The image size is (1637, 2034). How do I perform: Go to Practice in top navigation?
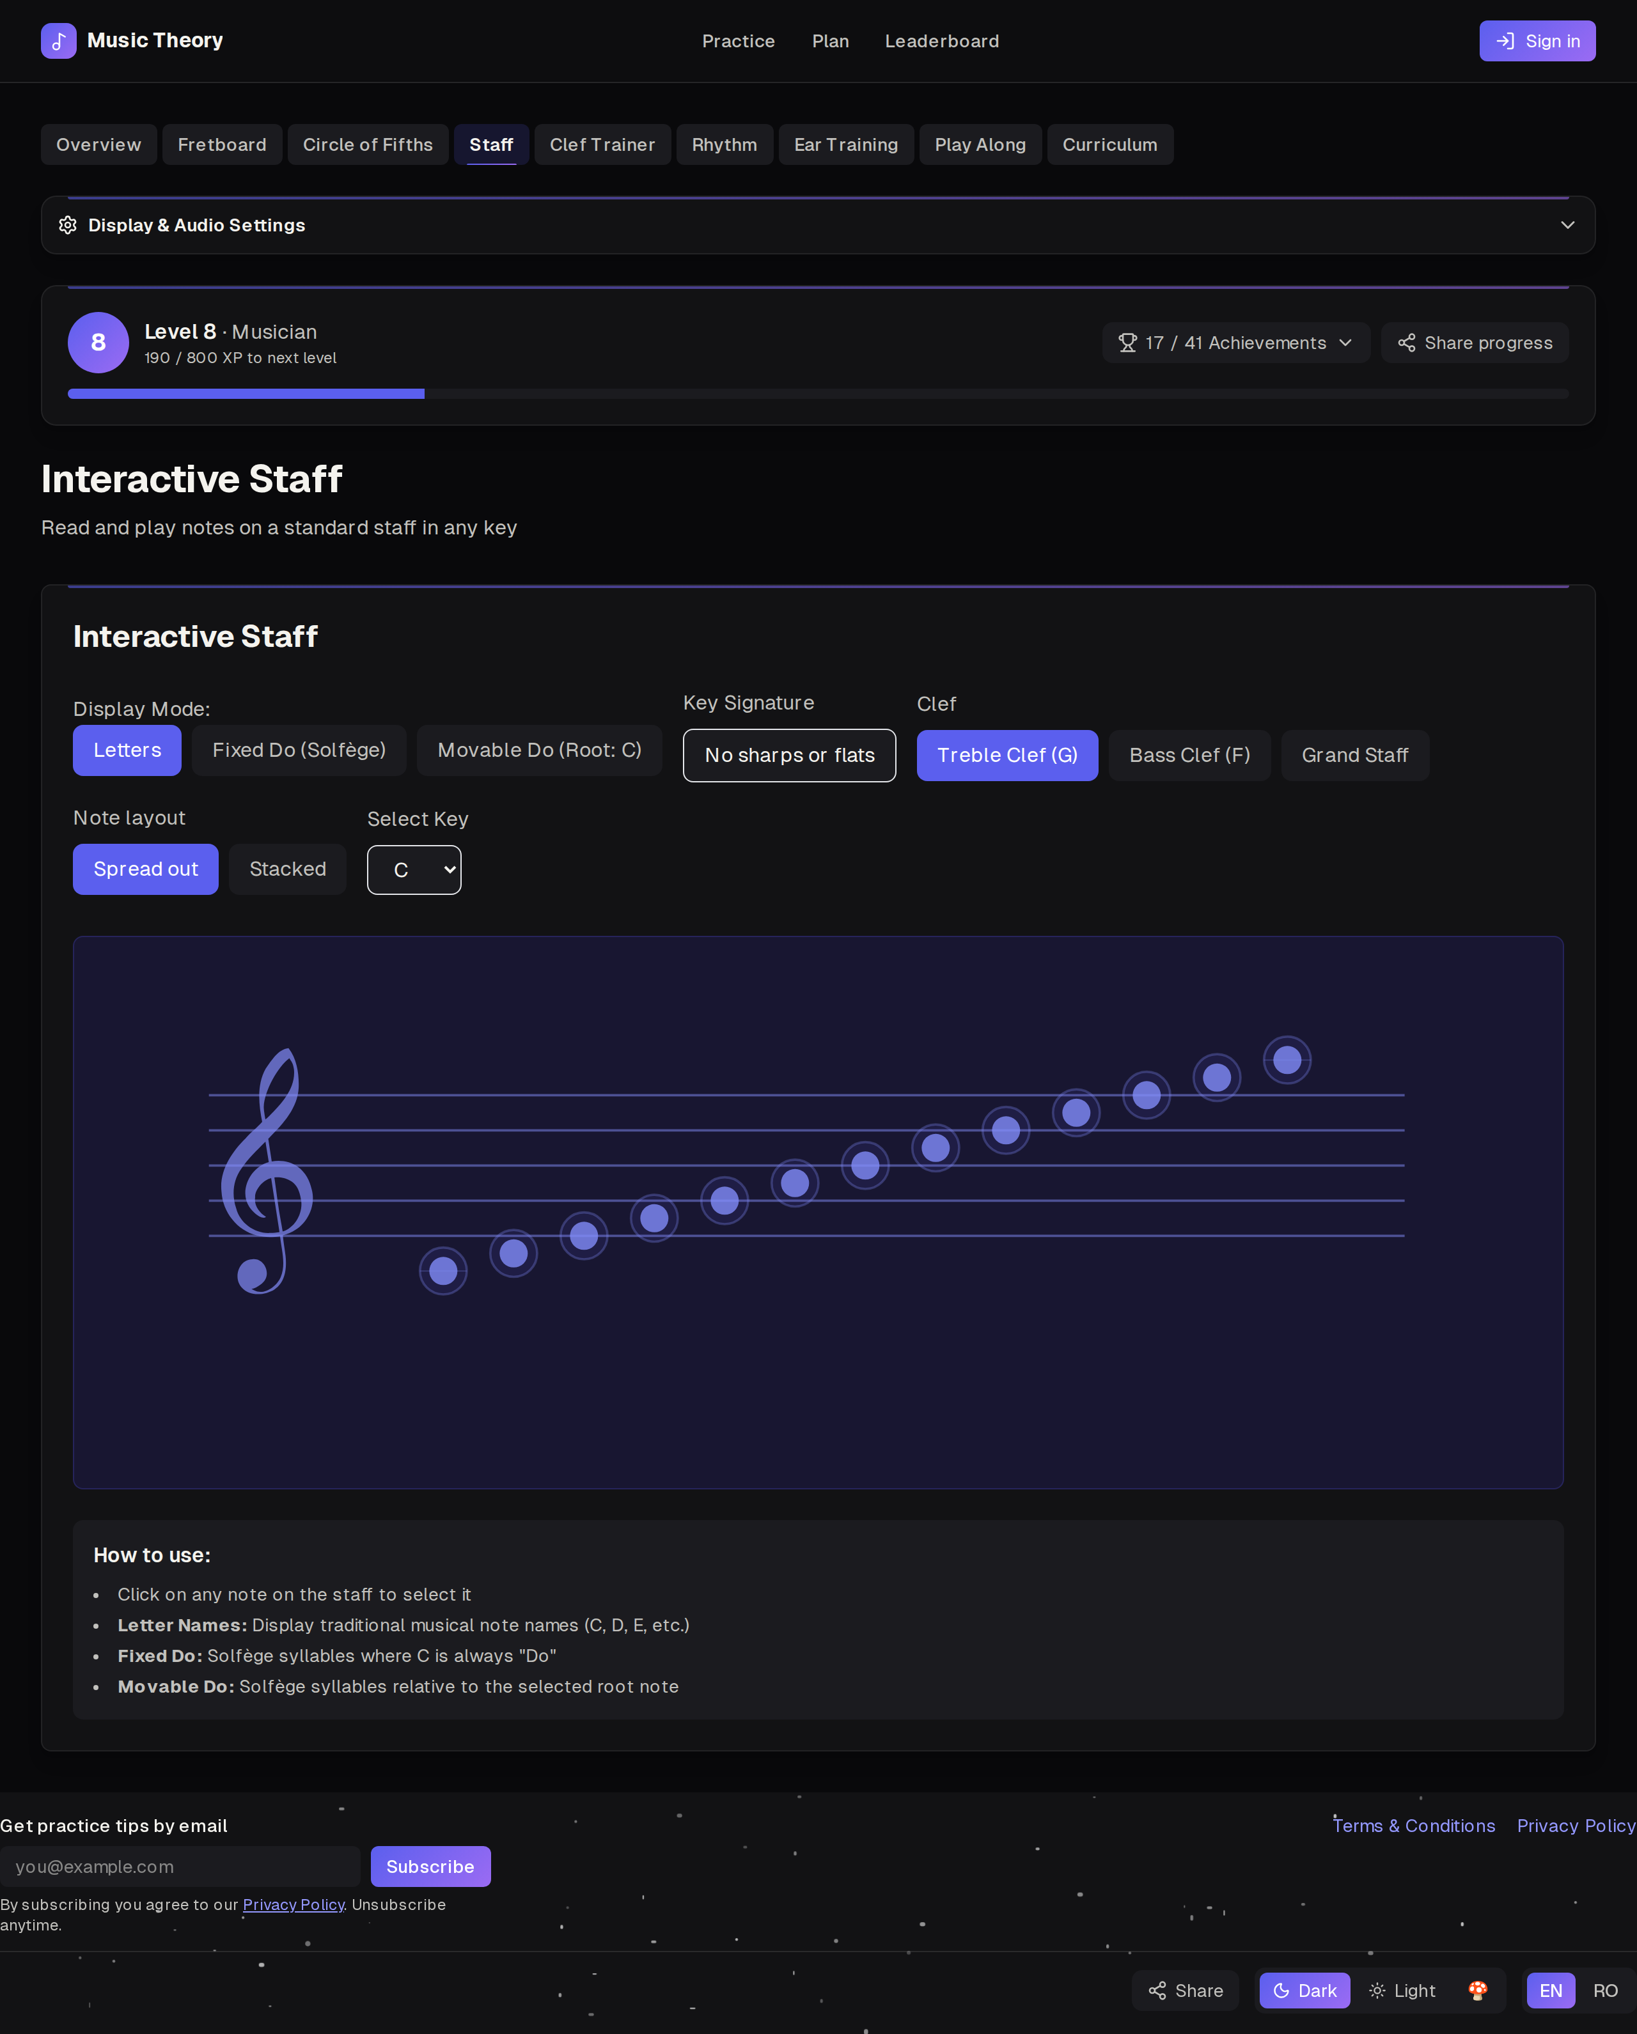[x=738, y=40]
